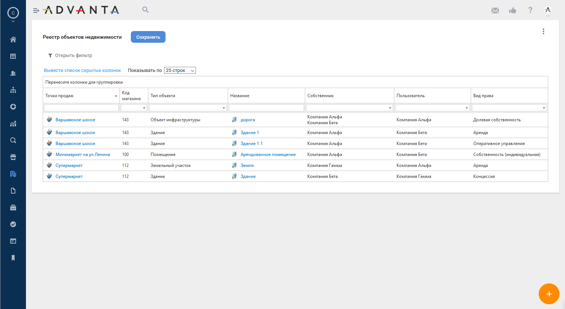Open the news panel icon in sidebar

point(13,241)
